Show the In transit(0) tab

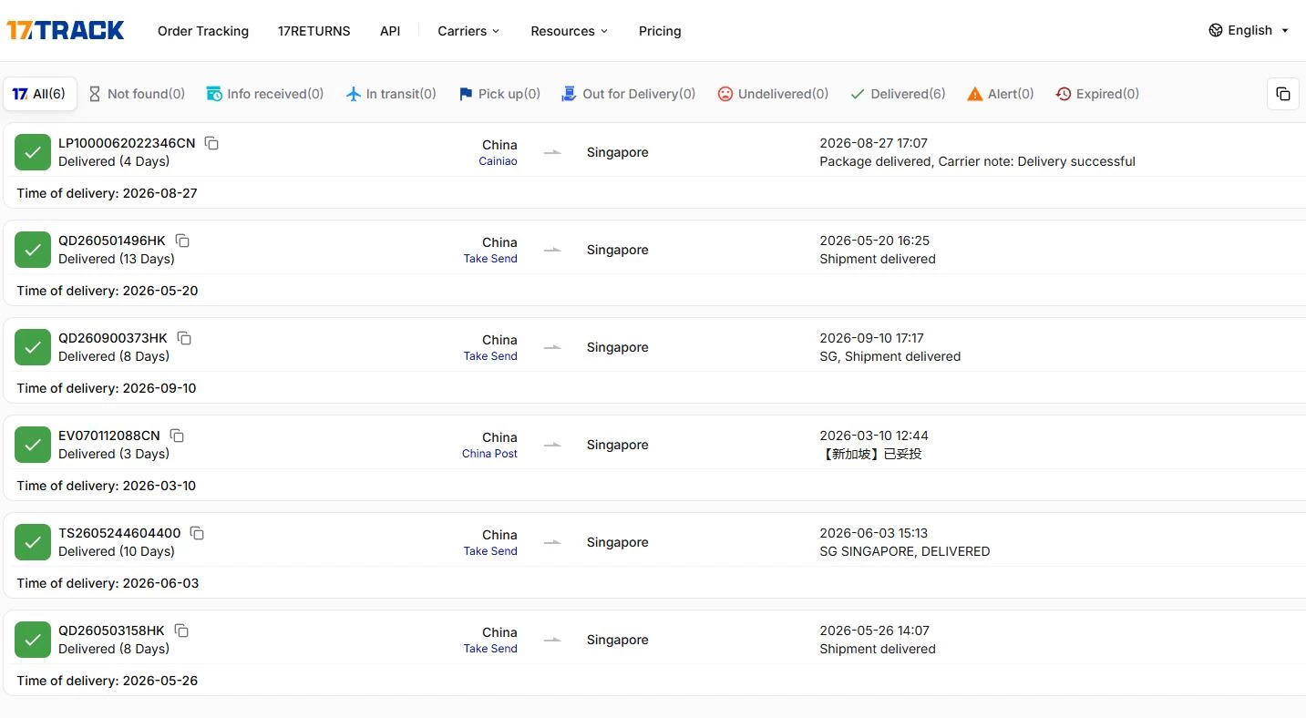[x=391, y=94]
